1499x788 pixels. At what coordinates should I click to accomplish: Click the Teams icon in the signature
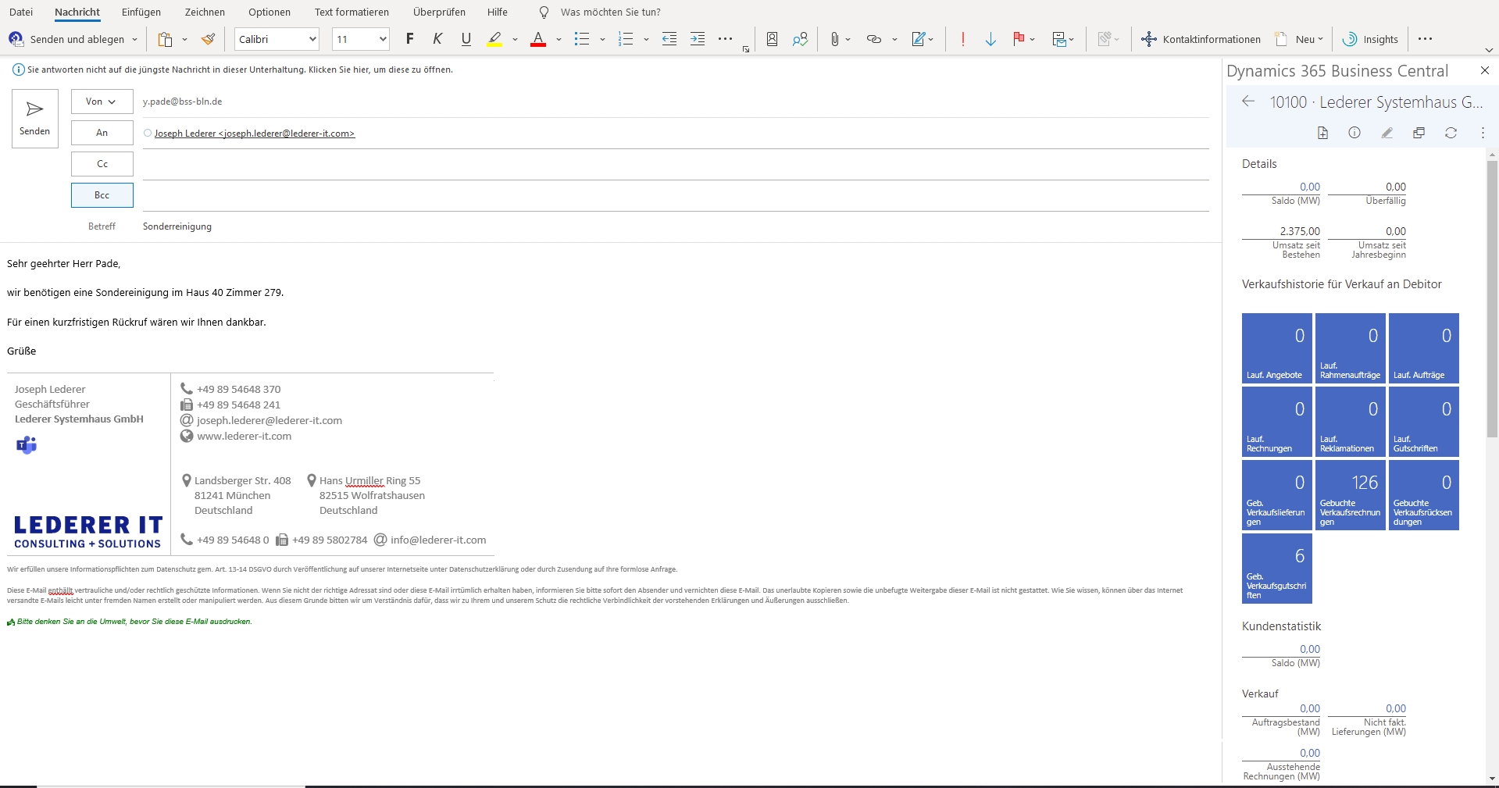point(27,445)
